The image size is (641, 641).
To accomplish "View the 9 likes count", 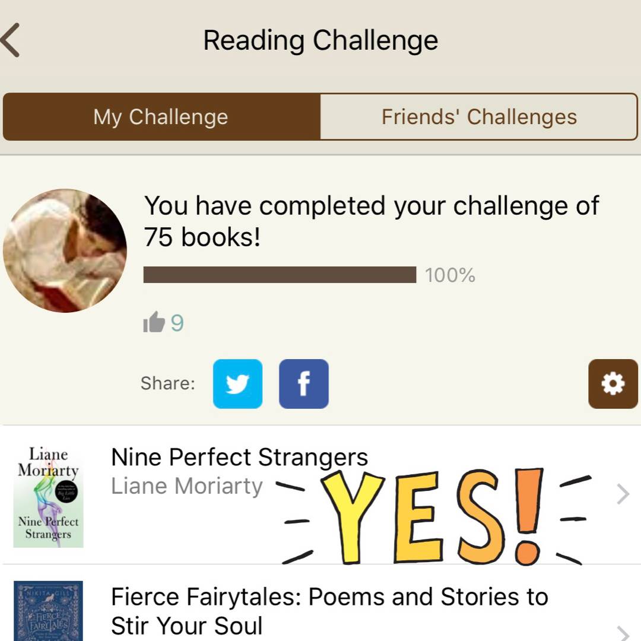I will [x=177, y=323].
